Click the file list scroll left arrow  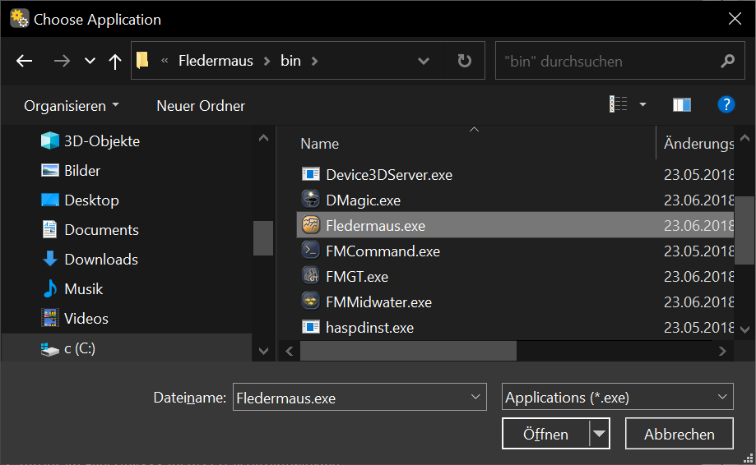[290, 351]
